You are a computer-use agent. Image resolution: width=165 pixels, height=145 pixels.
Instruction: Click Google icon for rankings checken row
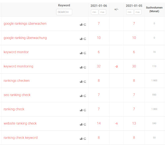(x=85, y=82)
